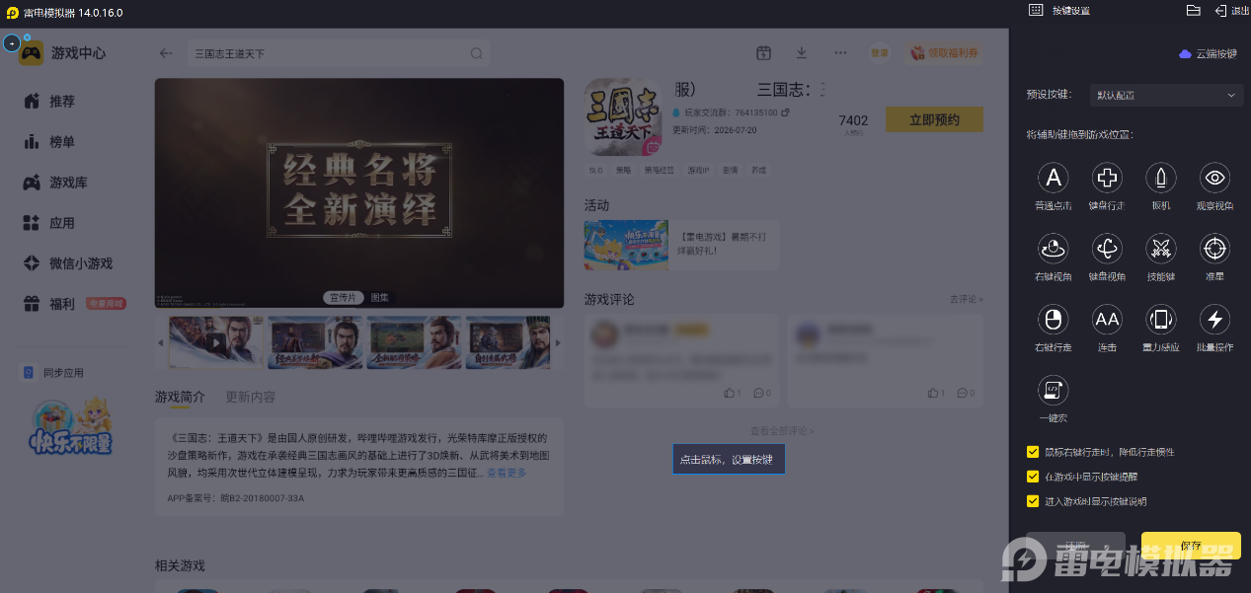Open 云端按键 cloud key configs
The image size is (1251, 593).
coord(1208,54)
